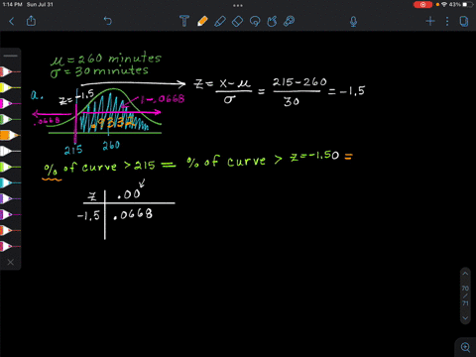The height and width of the screenshot is (357, 476).
Task: Select the Highlighter tool
Action: (220, 21)
